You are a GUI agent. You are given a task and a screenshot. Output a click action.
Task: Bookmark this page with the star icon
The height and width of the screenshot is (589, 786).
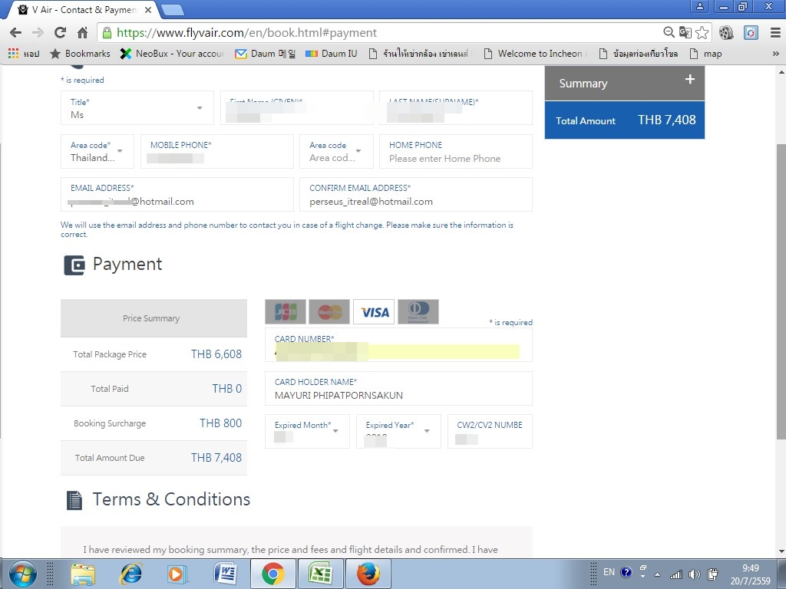pyautogui.click(x=702, y=32)
